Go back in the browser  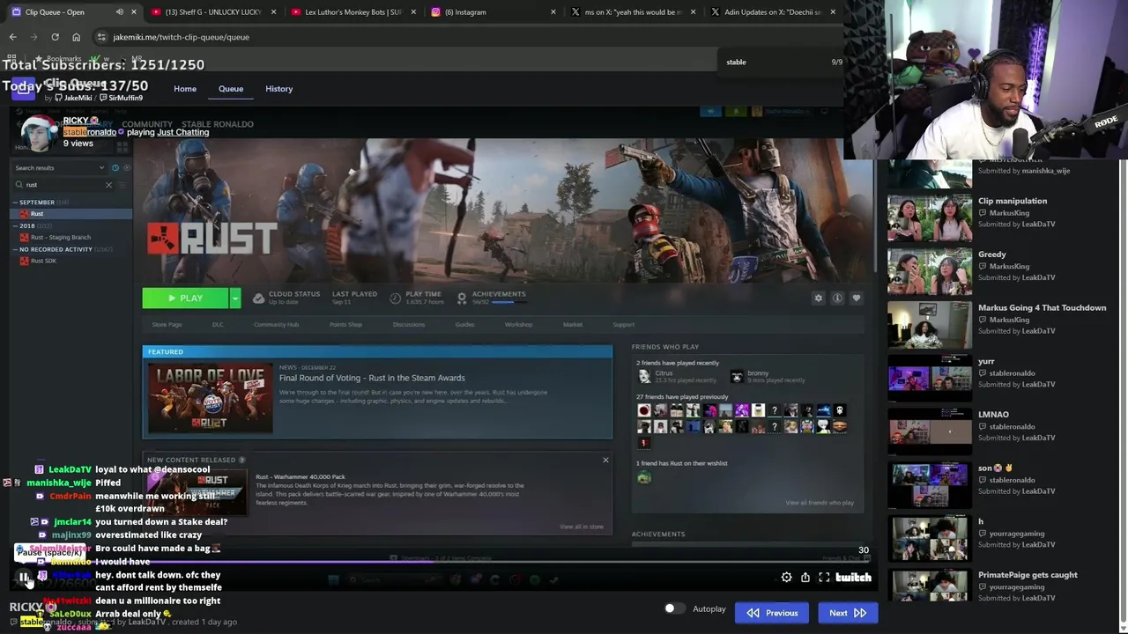point(12,37)
